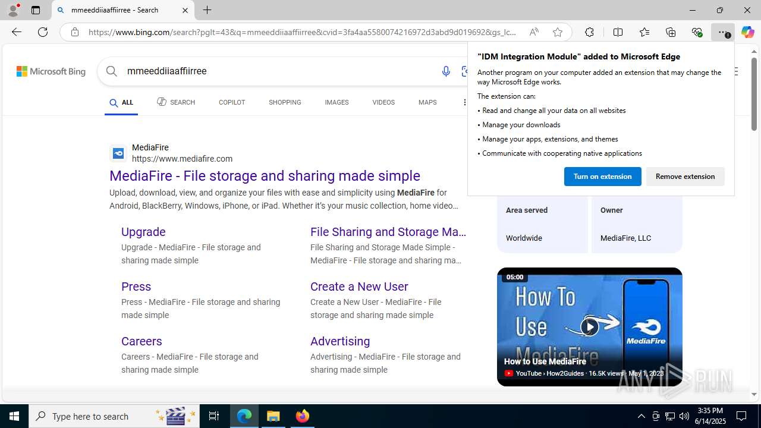Click MediaFire, LLC owner text

click(625, 238)
